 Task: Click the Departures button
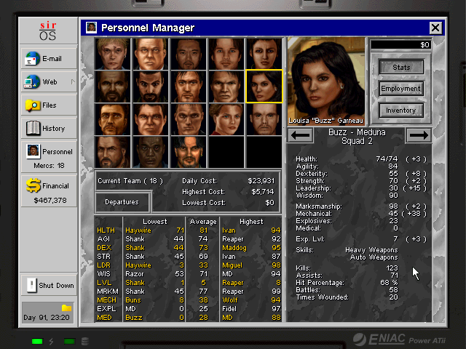pyautogui.click(x=122, y=202)
